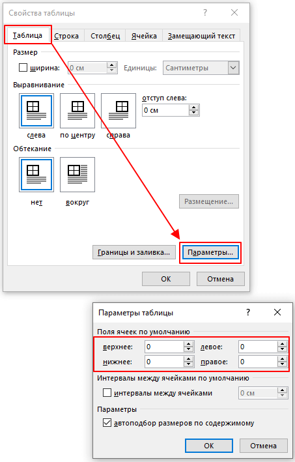Image resolution: width=295 pixels, height=462 pixels.
Task: Increase the 'ширина' width spinner
Action: 111,65
